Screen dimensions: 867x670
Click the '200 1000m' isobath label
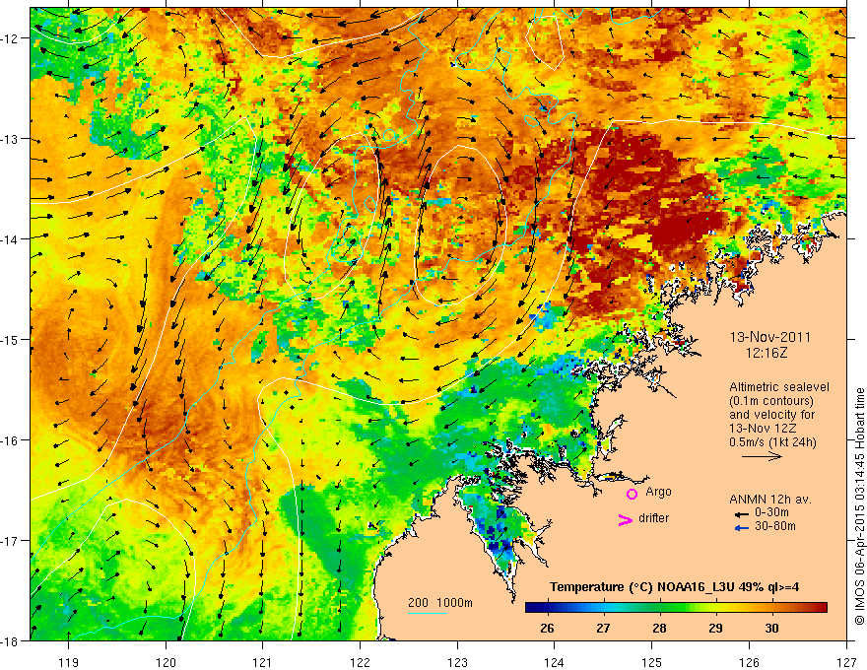[440, 603]
